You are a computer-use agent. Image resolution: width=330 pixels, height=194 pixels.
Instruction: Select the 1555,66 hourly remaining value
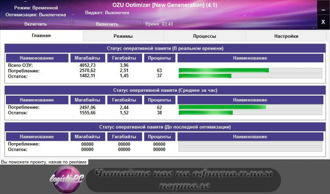(x=88, y=113)
